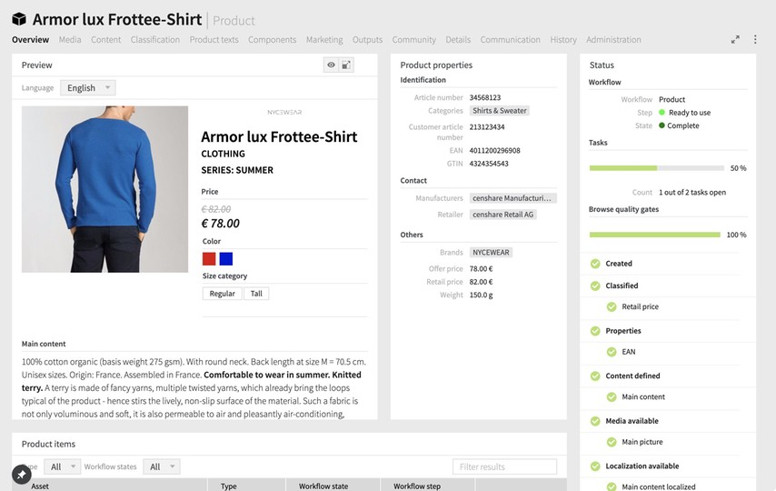Select the blue color swatch
The height and width of the screenshot is (491, 776).
(226, 258)
